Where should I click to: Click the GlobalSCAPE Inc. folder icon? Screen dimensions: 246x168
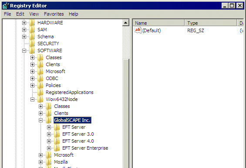pos(49,120)
